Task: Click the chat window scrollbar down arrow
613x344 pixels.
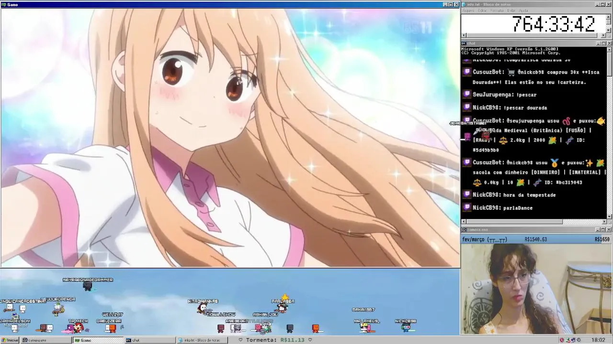Action: [609, 216]
